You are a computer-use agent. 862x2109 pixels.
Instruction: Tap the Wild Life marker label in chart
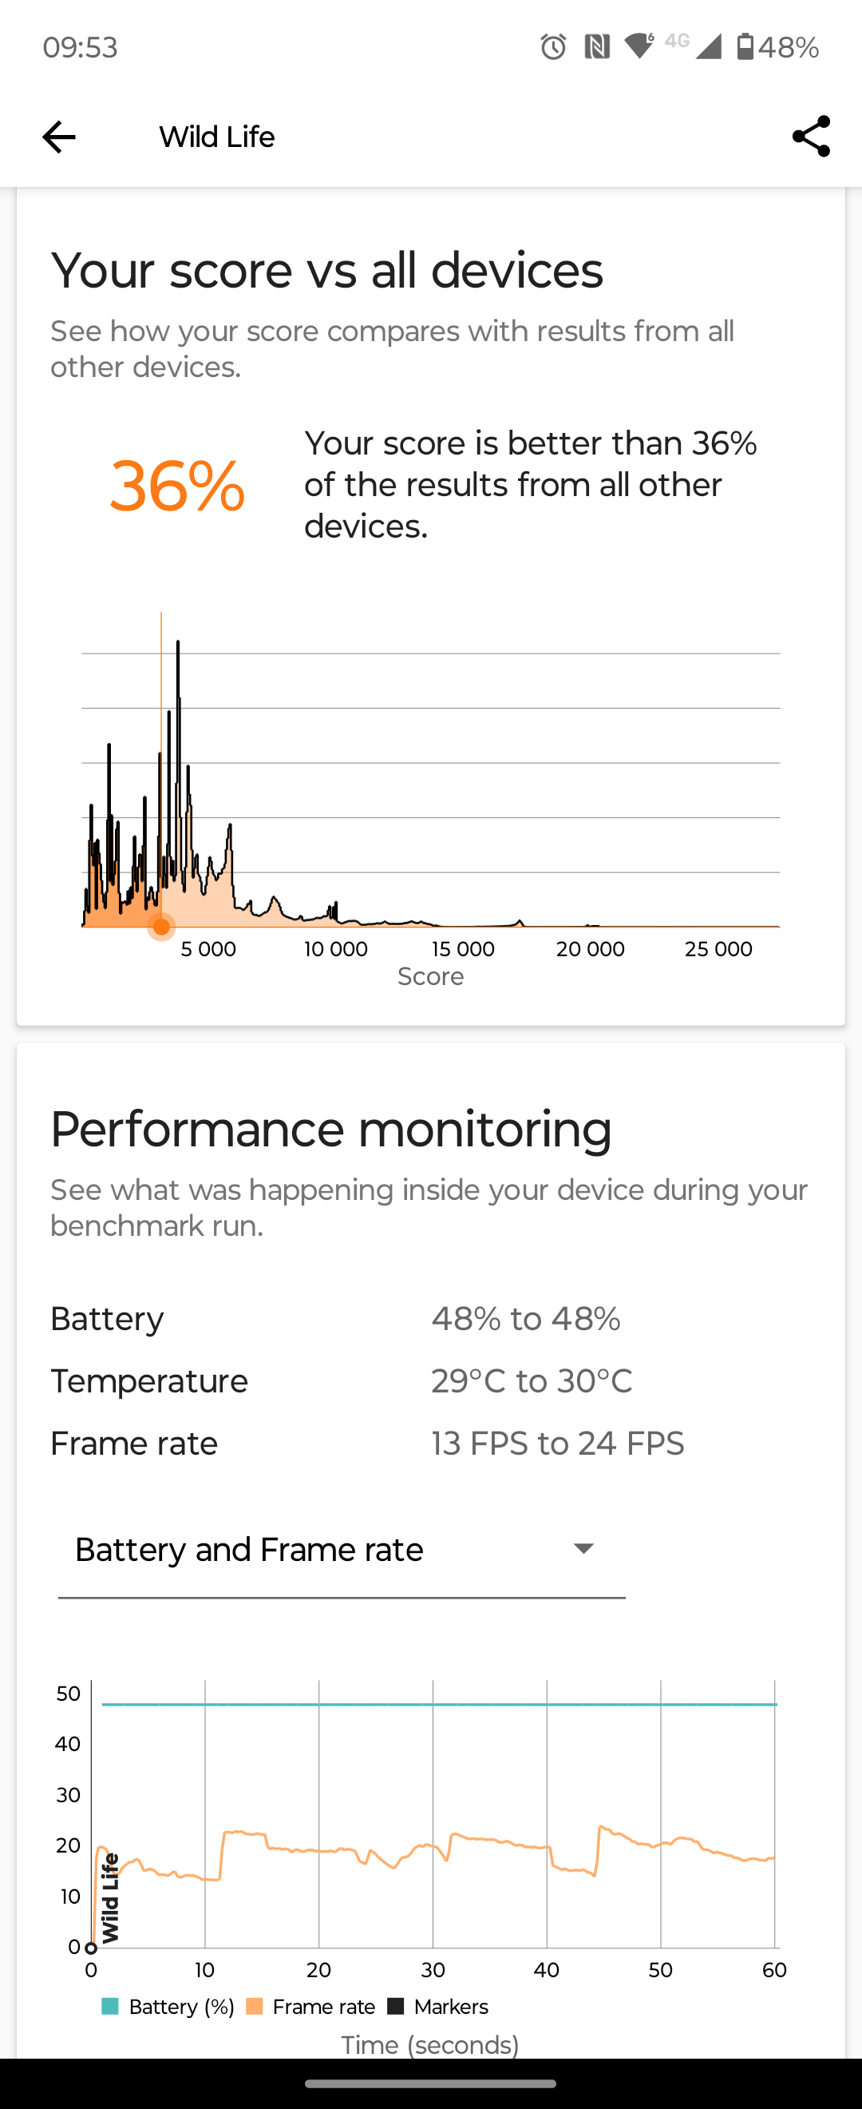pos(110,1898)
